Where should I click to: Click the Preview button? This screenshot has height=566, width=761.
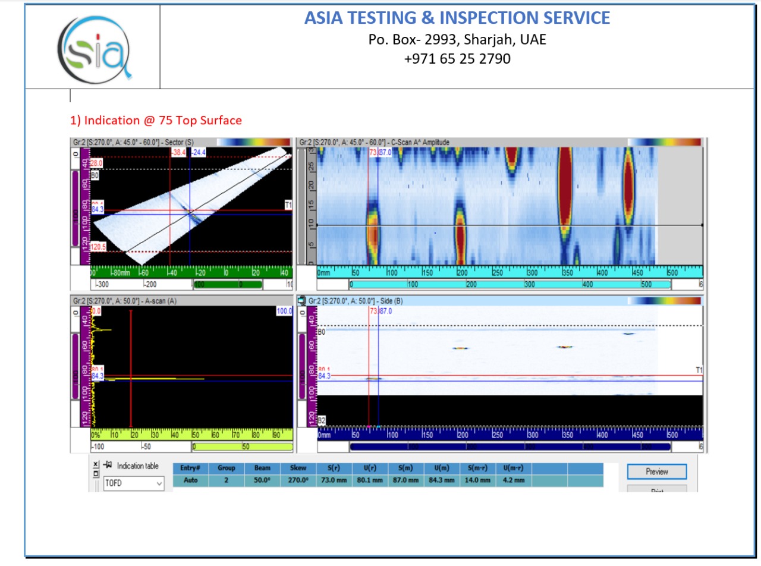tap(657, 471)
